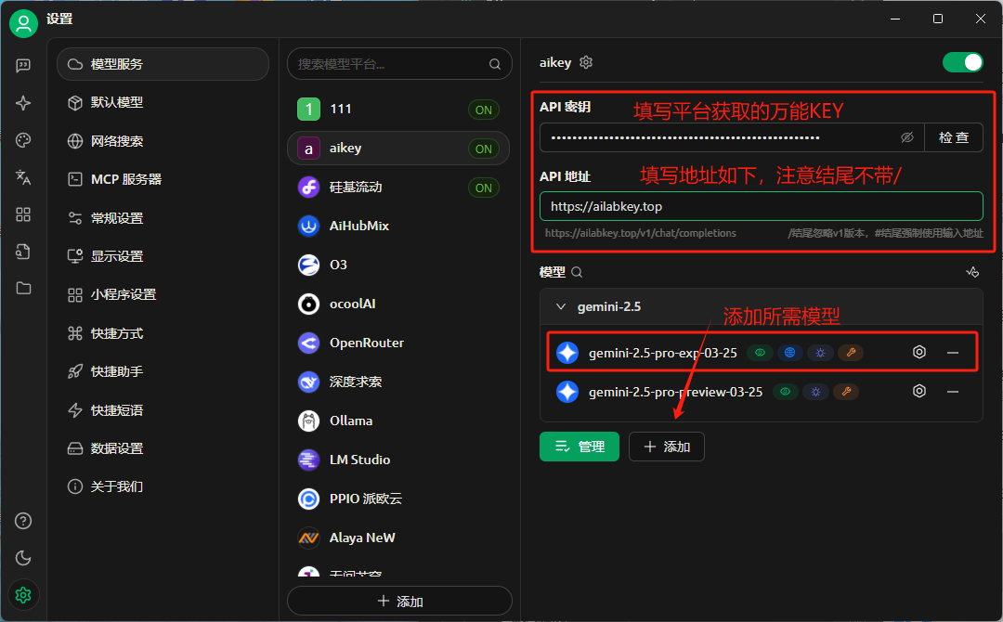
Task: Select Alaya NeW provider
Action: tap(398, 538)
